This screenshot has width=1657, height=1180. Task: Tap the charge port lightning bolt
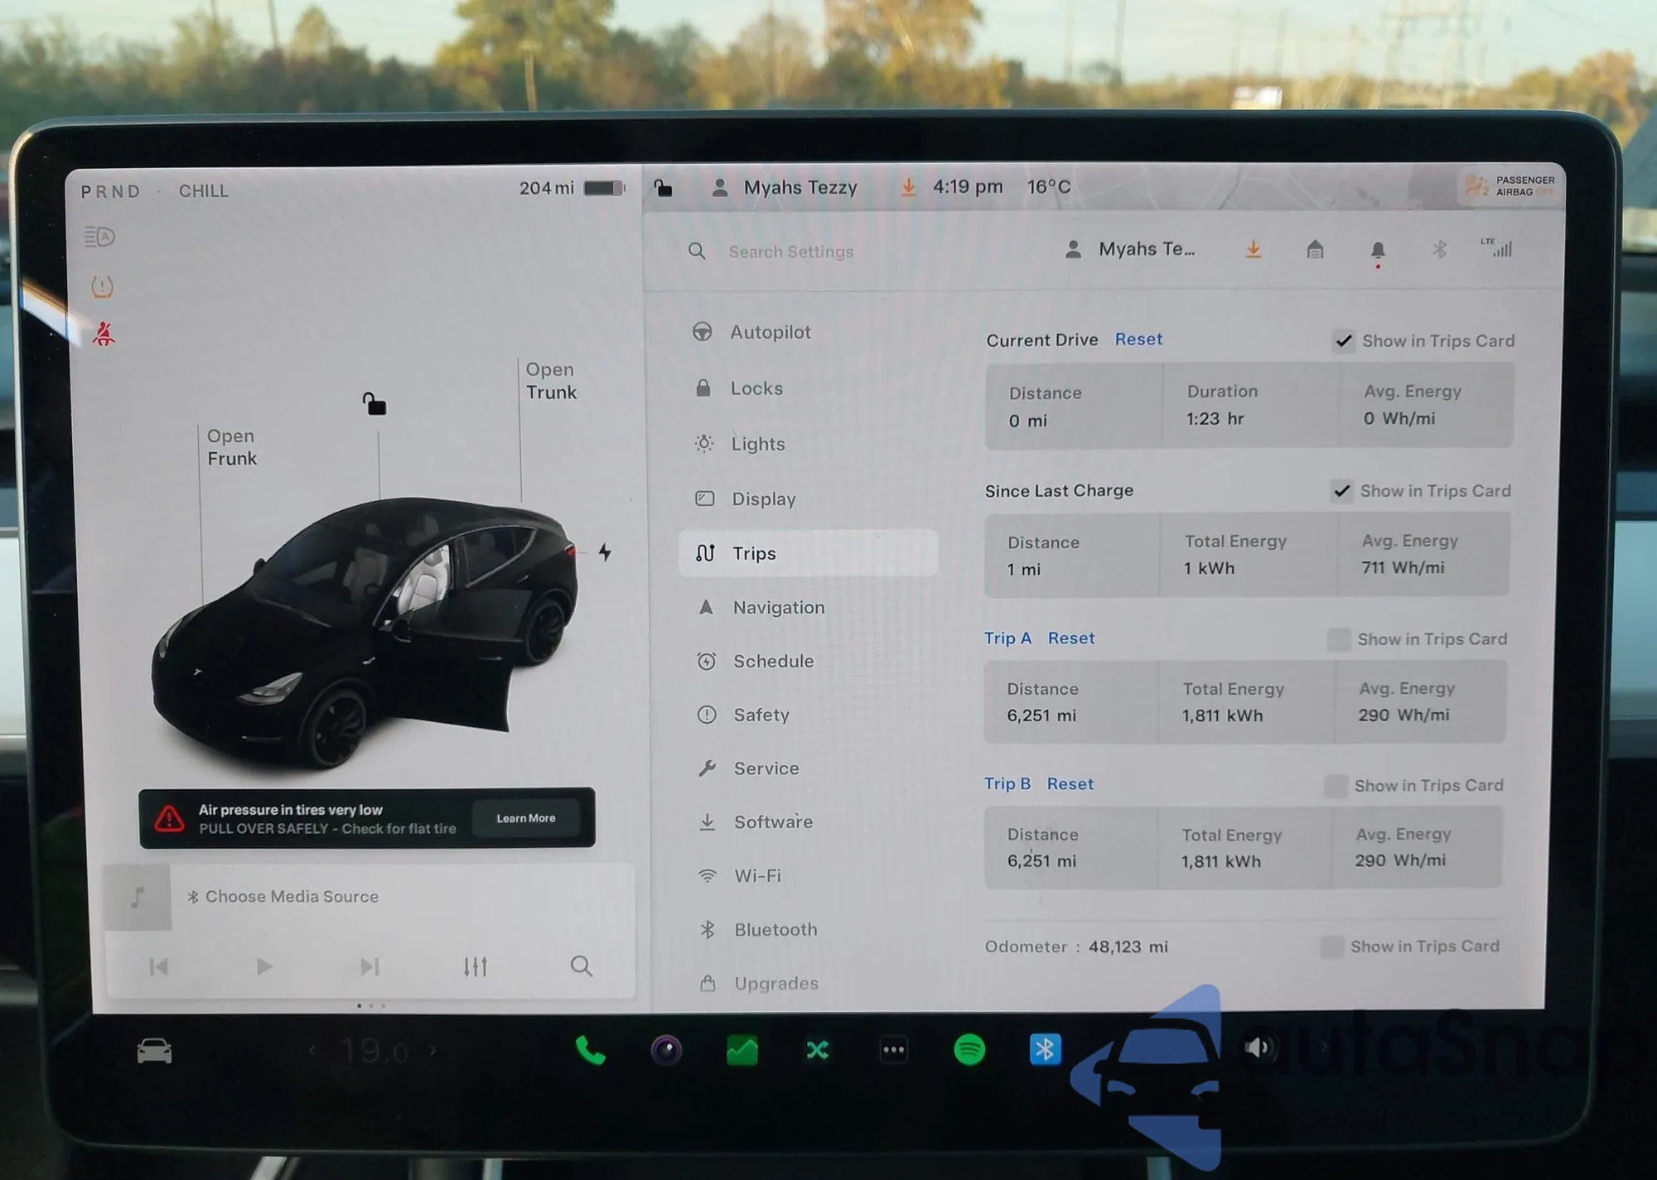click(x=606, y=552)
